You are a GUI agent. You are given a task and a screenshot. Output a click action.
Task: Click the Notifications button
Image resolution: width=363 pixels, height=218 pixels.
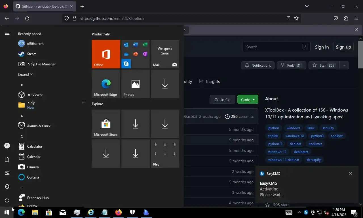click(x=258, y=66)
